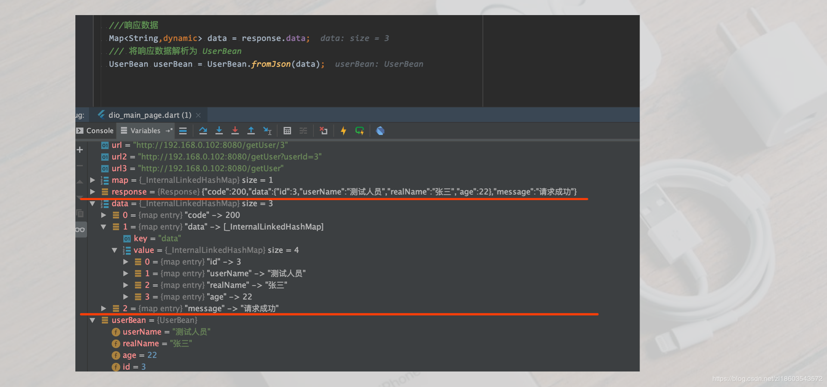Toggle the glasses watches view icon

click(80, 229)
